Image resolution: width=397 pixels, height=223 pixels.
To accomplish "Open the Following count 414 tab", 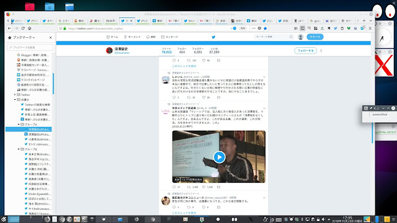I will click(182, 51).
